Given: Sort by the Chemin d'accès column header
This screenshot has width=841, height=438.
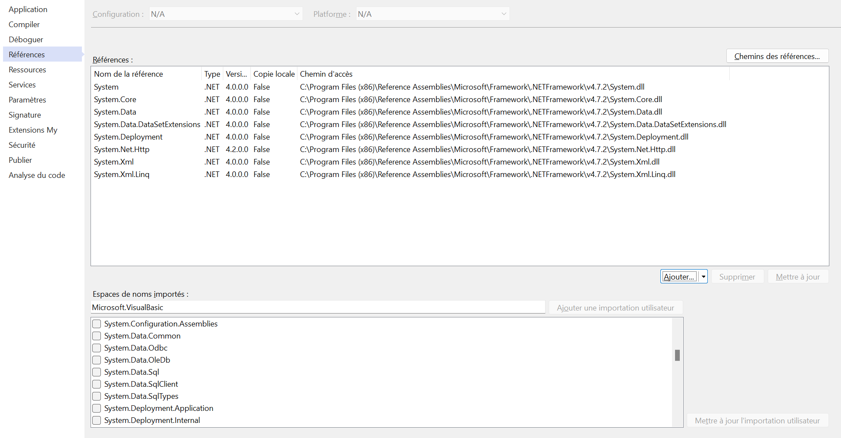Looking at the screenshot, I should coord(513,74).
